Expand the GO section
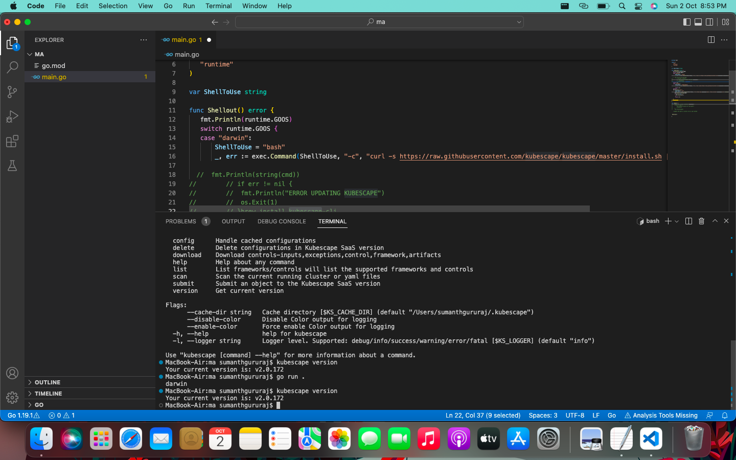This screenshot has width=736, height=460. click(x=90, y=405)
